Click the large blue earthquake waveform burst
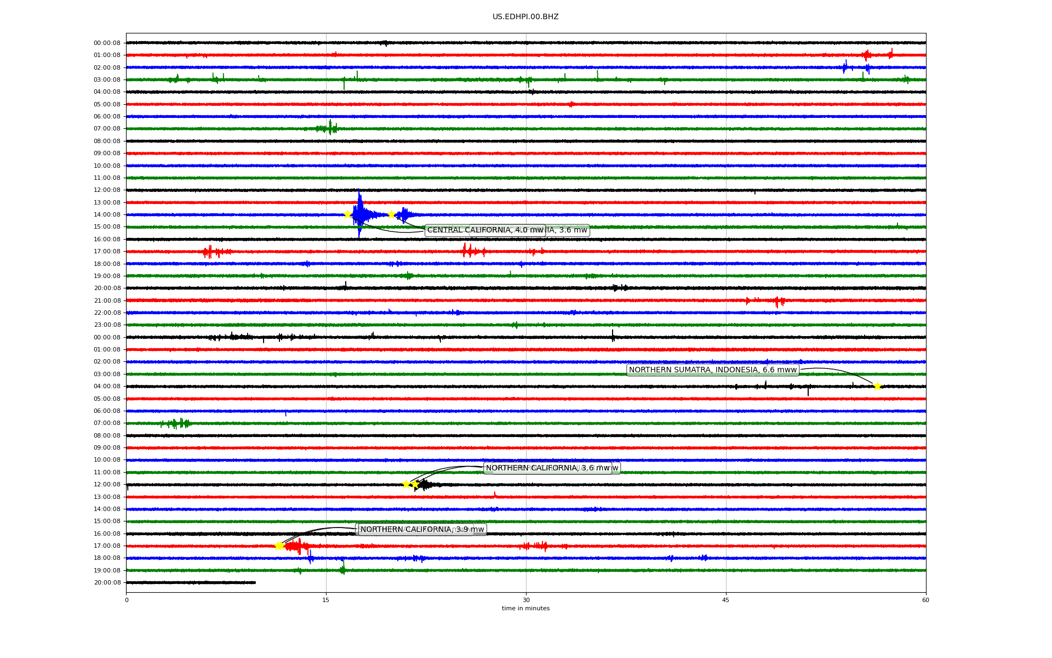1052x658 pixels. pyautogui.click(x=360, y=214)
